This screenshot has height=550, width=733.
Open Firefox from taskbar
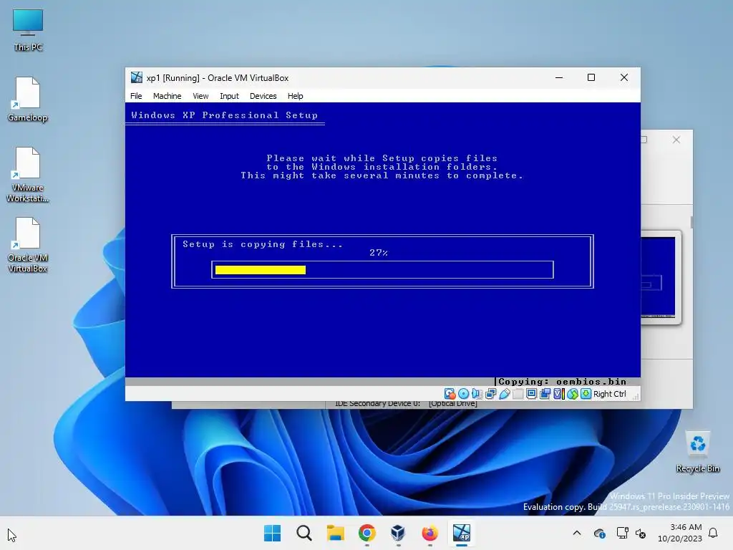pyautogui.click(x=429, y=533)
